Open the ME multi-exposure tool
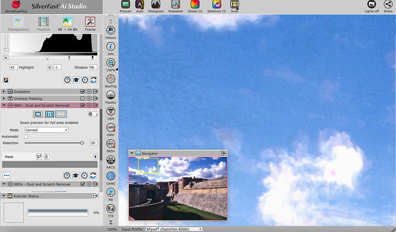The width and height of the screenshot is (396, 232). [x=111, y=194]
